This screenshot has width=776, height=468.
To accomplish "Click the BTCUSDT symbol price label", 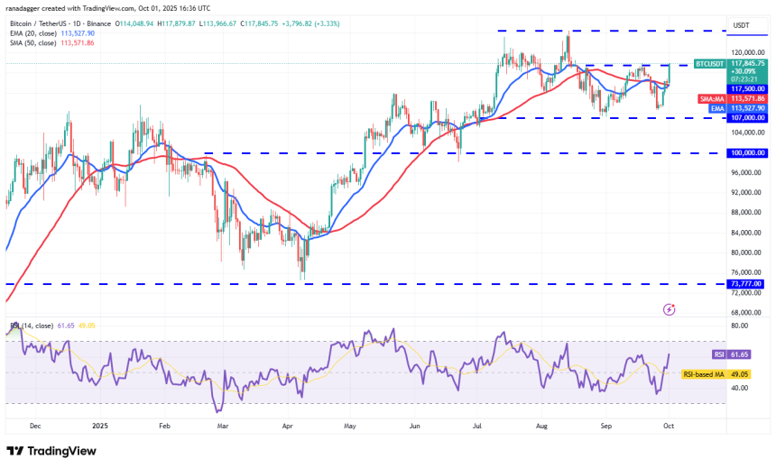I will click(708, 64).
